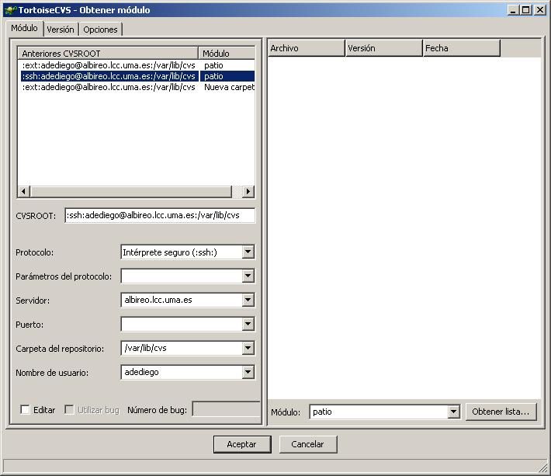Confirm with the Aceptar button
Viewport: 551px width, 476px height.
[242, 444]
